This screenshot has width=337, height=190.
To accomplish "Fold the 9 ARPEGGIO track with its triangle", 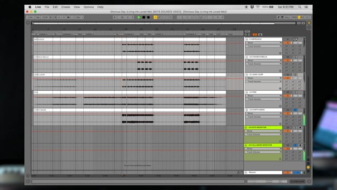I will [247, 39].
